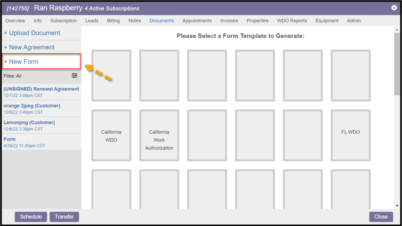
Task: Go to the WDO Reports tab
Action: click(x=292, y=21)
